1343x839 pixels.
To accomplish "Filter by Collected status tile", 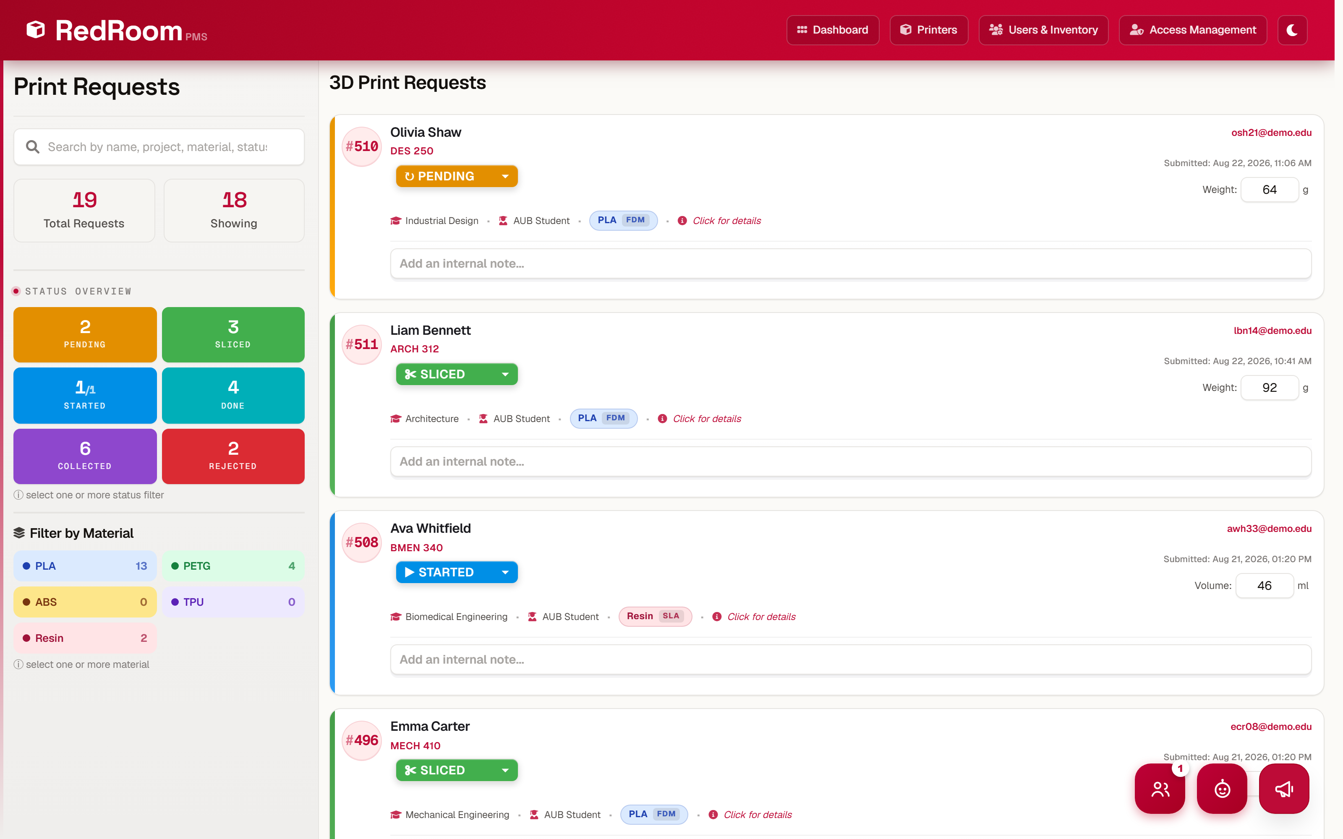I will pos(85,456).
